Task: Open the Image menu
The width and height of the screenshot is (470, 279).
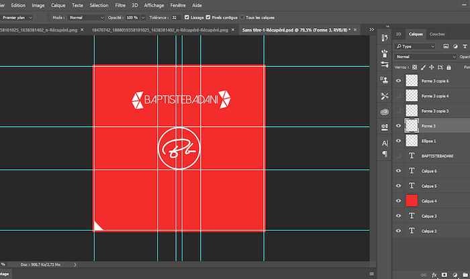Action: (x=38, y=5)
